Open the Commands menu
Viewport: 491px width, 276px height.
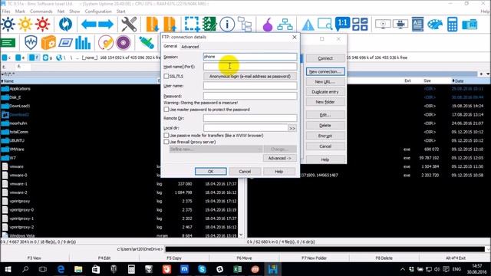click(x=41, y=11)
